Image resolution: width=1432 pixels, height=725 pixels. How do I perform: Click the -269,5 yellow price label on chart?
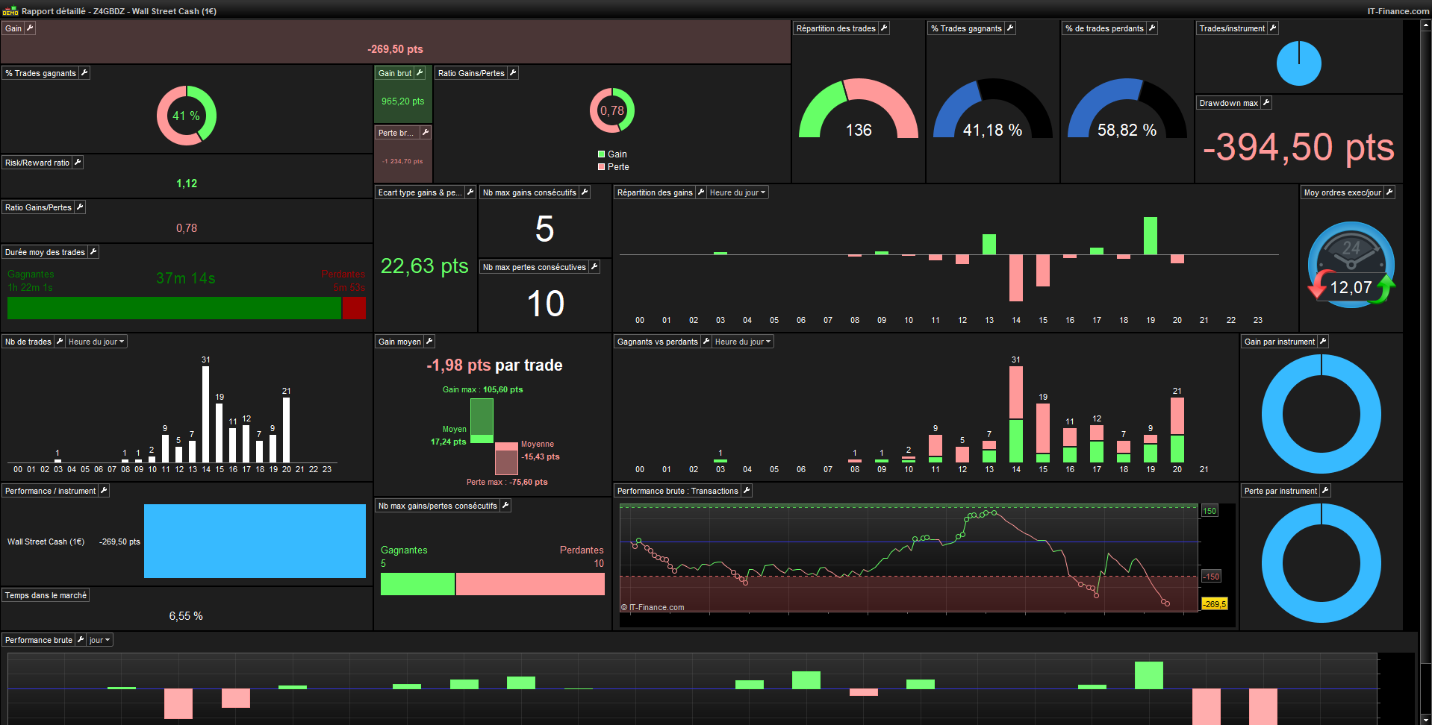click(1214, 604)
